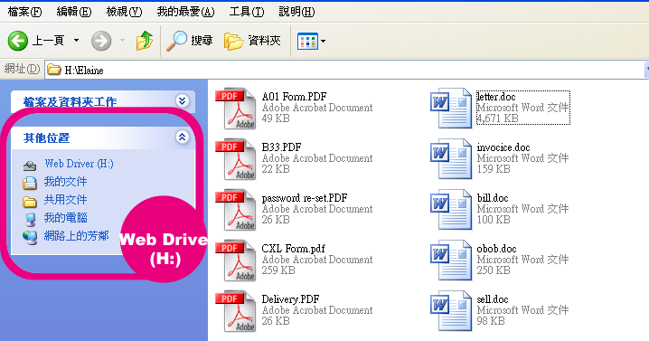Open the 檔案(F) File menu
The width and height of the screenshot is (649, 341).
(24, 12)
